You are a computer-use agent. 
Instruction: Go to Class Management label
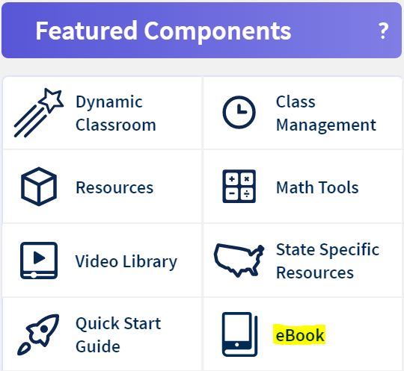click(326, 113)
